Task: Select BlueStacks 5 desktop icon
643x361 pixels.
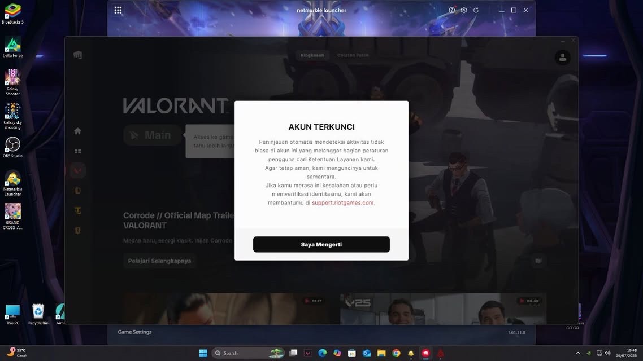Action: click(12, 14)
